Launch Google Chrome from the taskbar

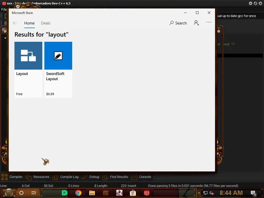pos(78,193)
